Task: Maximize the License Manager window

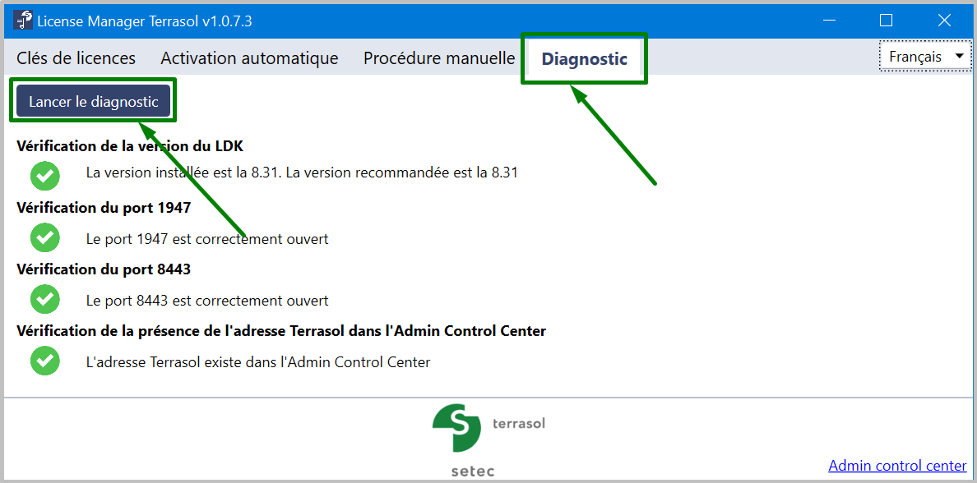Action: click(886, 21)
